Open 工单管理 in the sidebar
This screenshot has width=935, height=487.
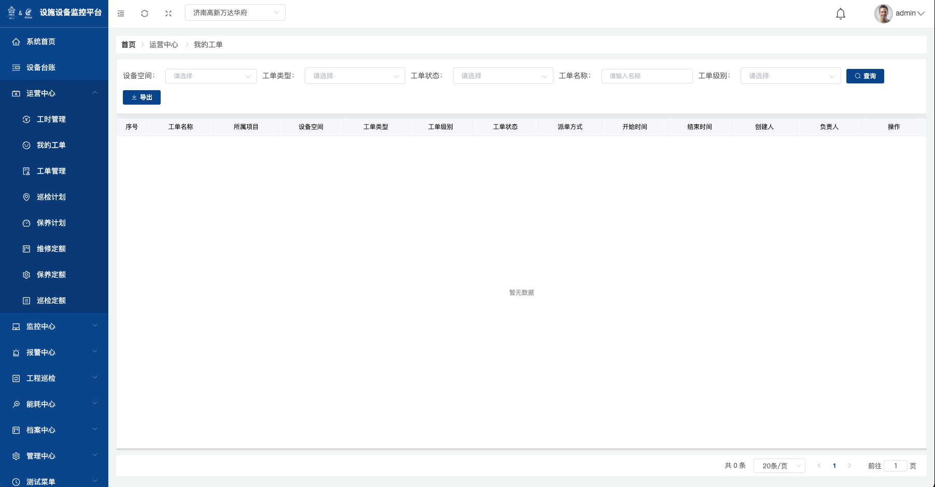tap(51, 171)
